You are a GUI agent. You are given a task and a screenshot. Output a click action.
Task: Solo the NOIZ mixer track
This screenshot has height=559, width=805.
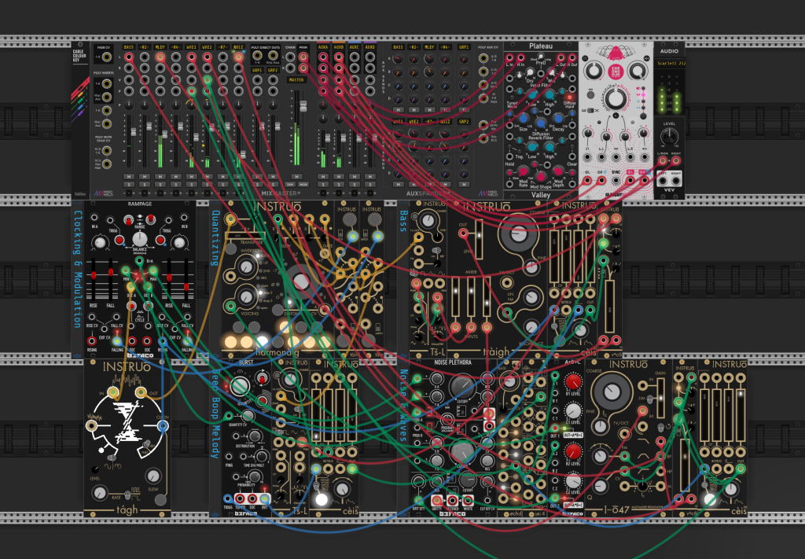(238, 184)
